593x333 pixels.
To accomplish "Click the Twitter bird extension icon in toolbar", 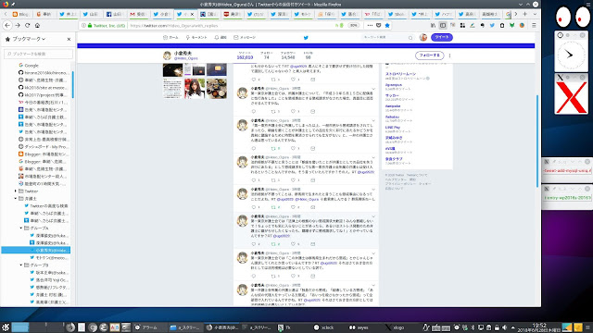I will click(x=492, y=25).
